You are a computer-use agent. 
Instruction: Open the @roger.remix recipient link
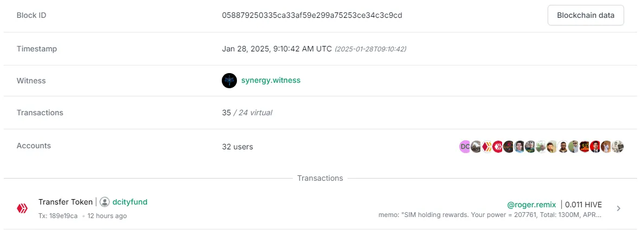coord(531,205)
